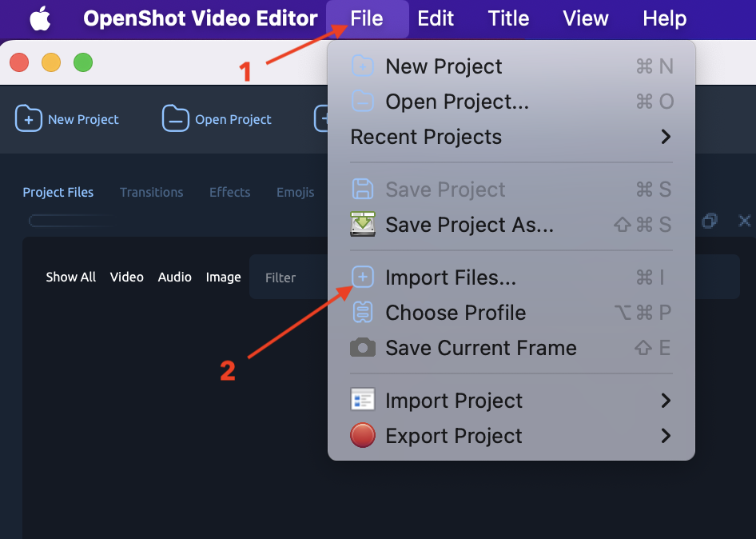Click the Import Project list icon

(363, 400)
